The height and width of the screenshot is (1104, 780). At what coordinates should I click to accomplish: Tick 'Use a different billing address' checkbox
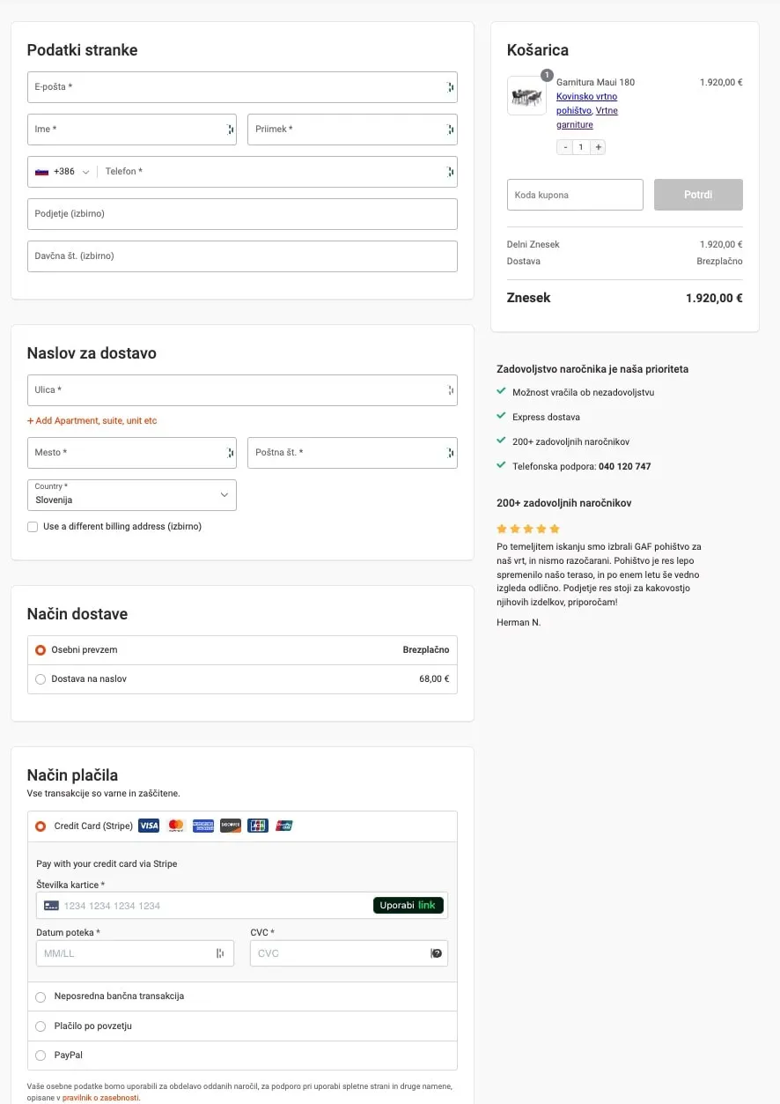(33, 527)
